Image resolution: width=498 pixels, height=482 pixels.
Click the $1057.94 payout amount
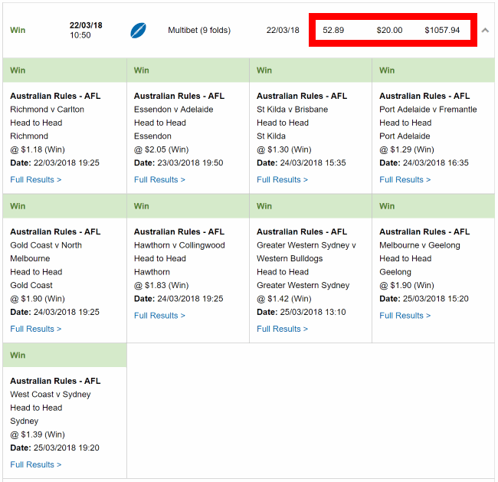[x=442, y=30]
